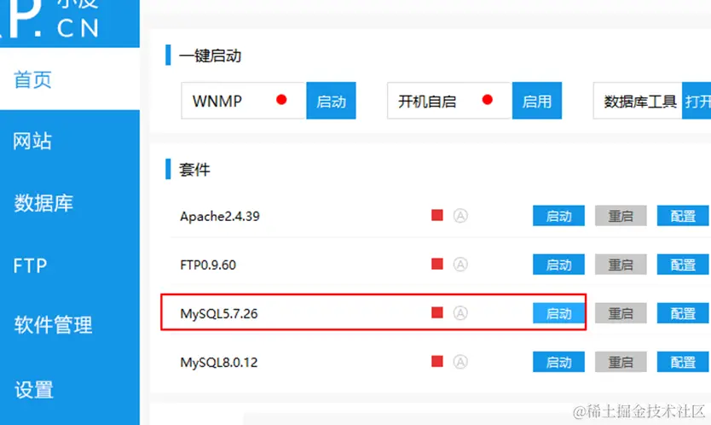Restart Apache2.4.39 with 重启

[621, 216]
